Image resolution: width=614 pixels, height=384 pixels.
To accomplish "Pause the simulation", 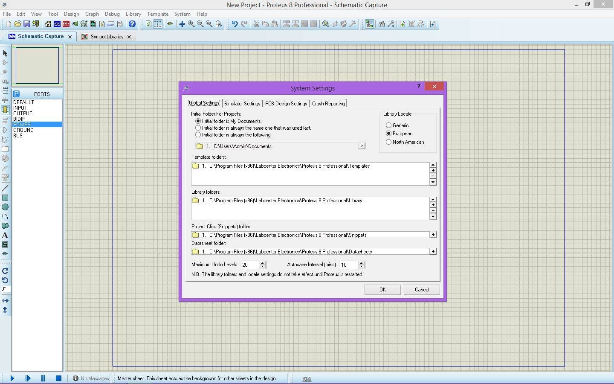I will click(x=43, y=378).
